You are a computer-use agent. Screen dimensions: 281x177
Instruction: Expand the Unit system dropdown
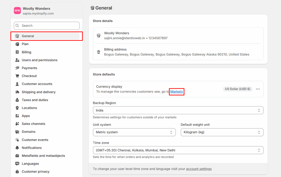point(134,132)
